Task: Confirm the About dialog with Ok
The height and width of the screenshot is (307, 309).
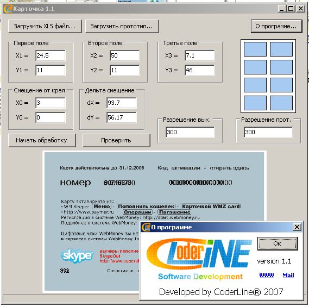Action: (278, 244)
